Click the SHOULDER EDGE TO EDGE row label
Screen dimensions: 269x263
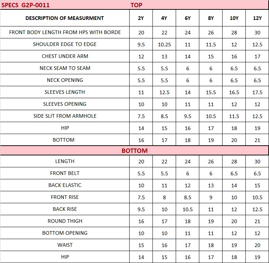(x=65, y=44)
